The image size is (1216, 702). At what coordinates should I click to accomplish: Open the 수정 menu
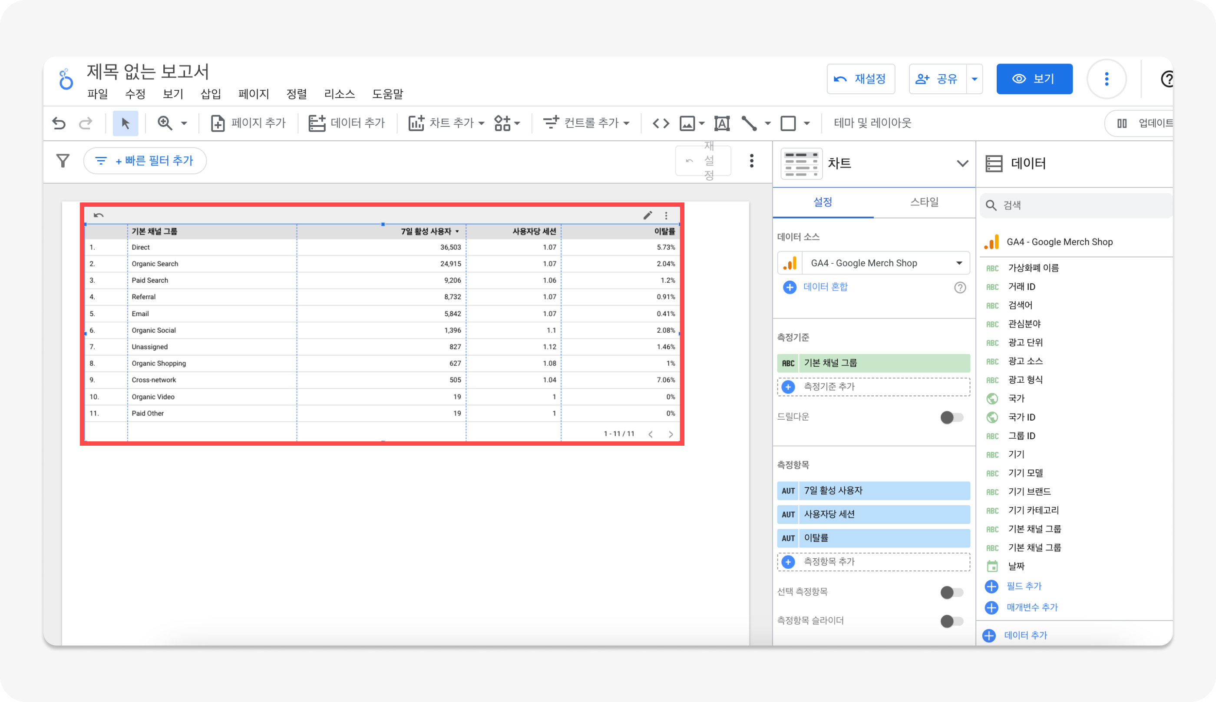coord(135,94)
